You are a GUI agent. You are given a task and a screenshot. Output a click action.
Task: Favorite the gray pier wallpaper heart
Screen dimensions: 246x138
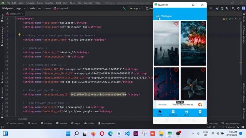click(176, 24)
